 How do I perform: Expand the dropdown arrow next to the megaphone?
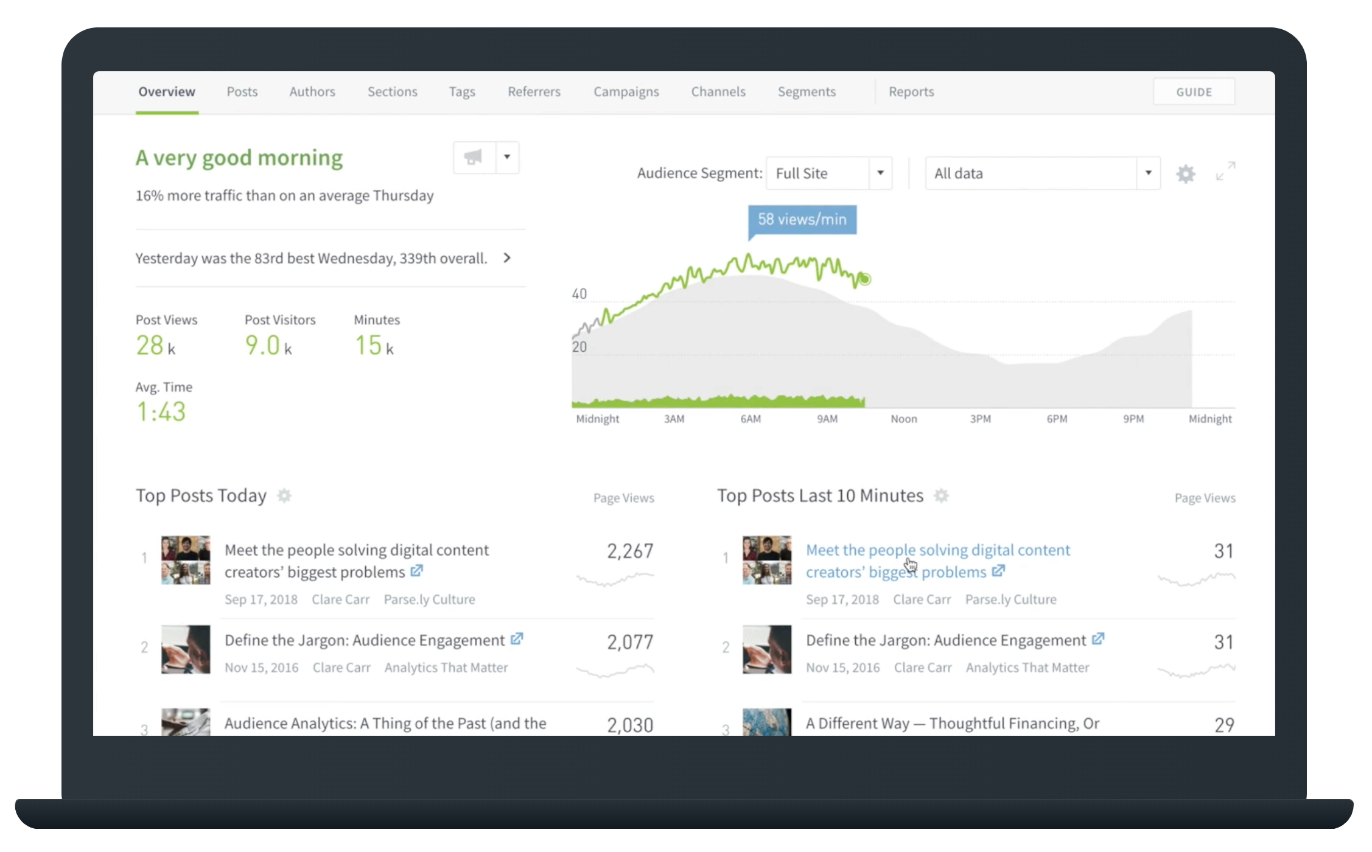[x=508, y=157]
